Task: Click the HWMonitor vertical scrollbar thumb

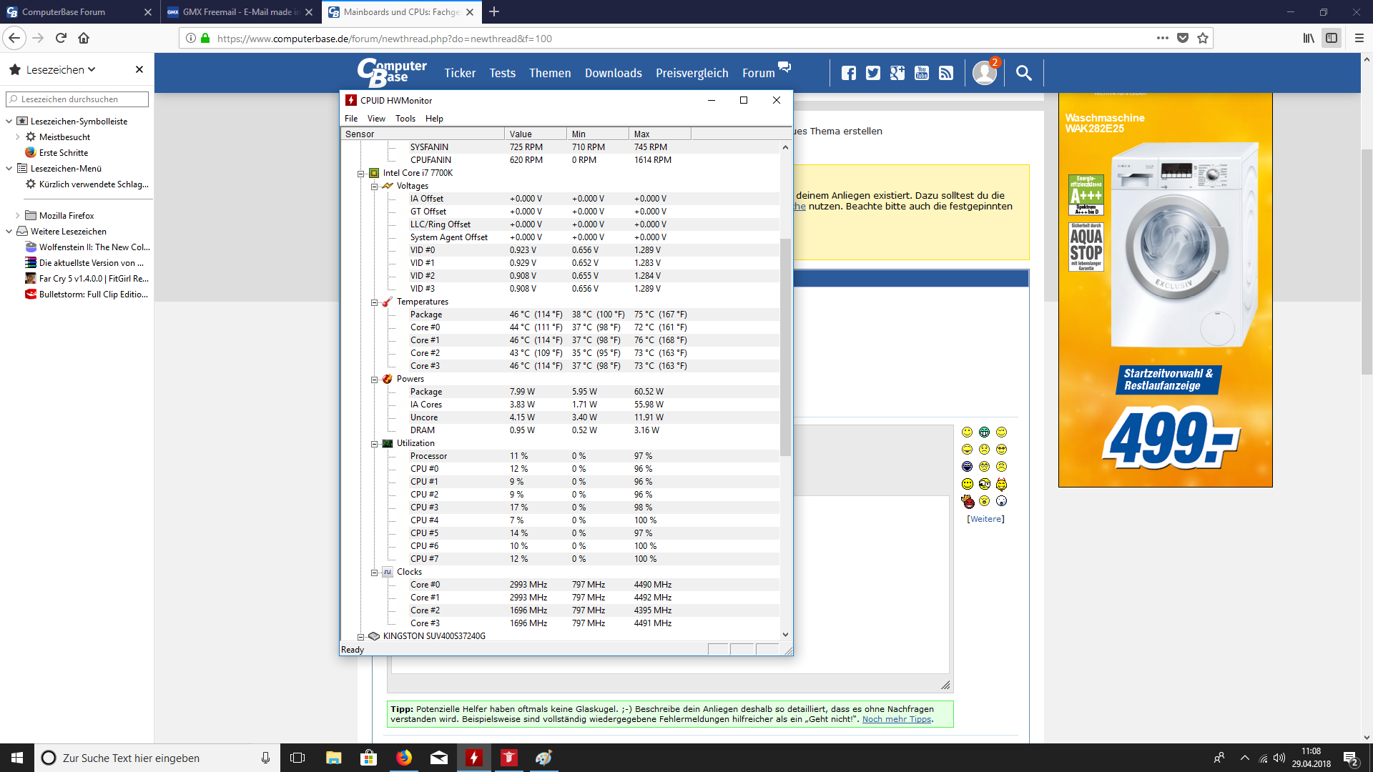Action: click(785, 347)
